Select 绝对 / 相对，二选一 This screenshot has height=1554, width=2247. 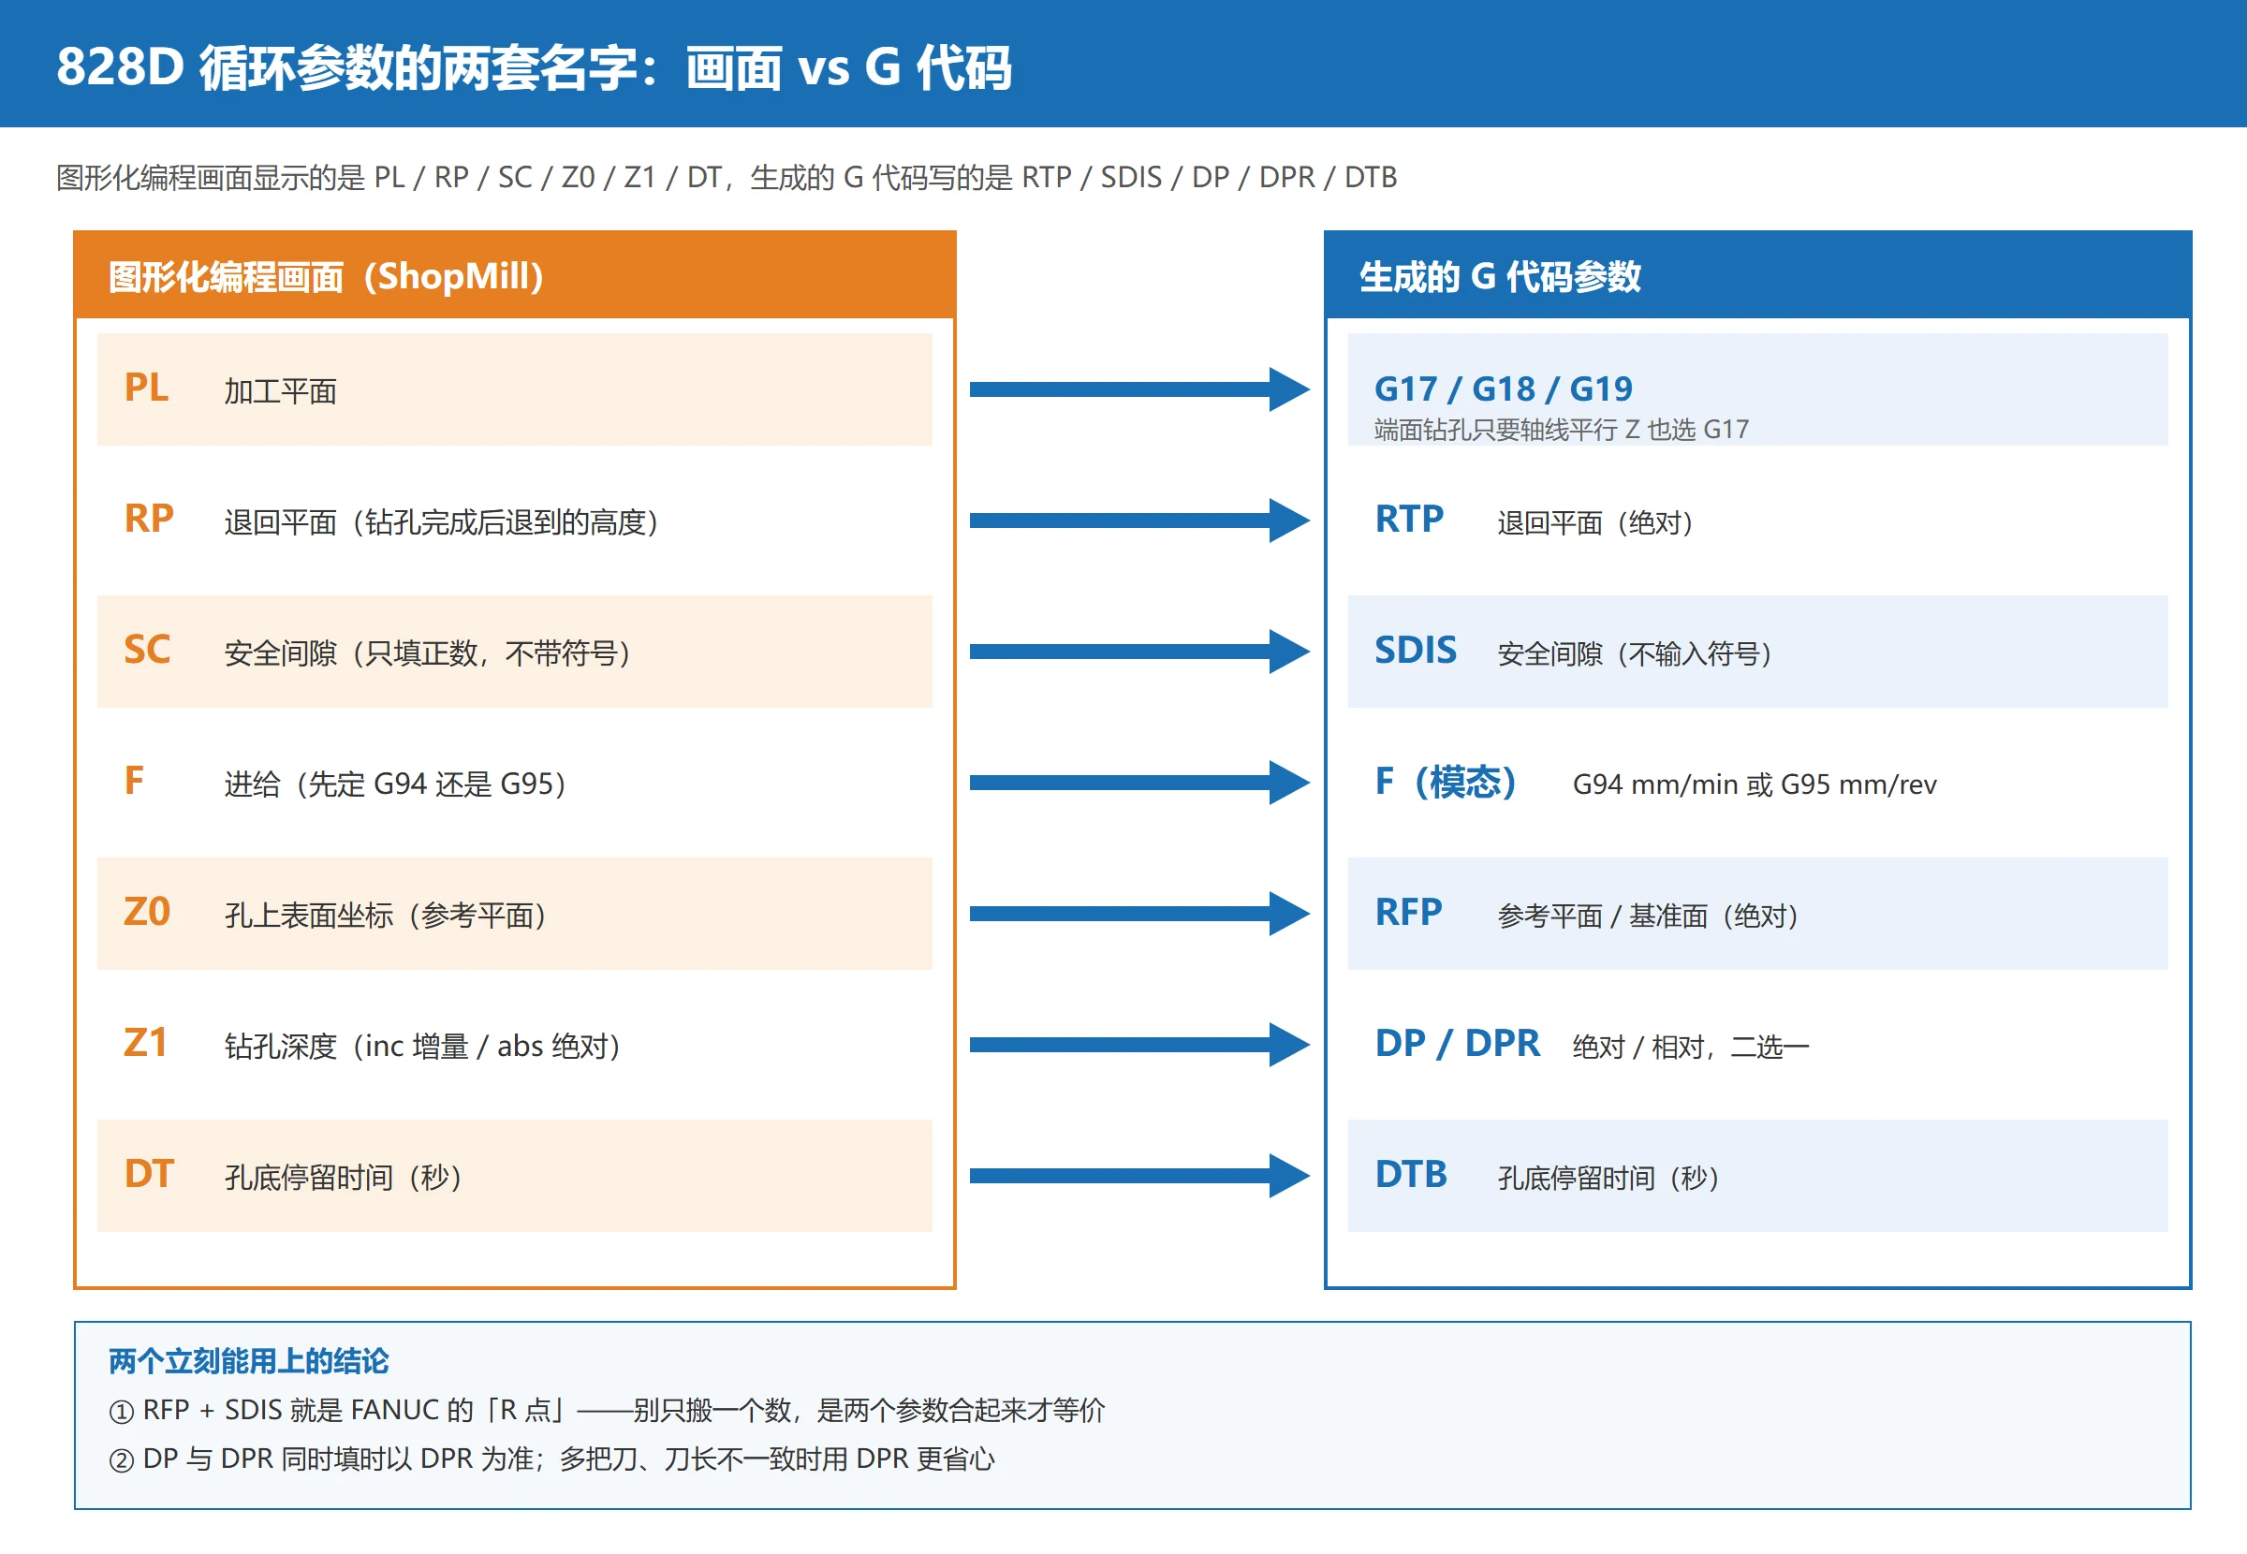click(x=1690, y=1048)
